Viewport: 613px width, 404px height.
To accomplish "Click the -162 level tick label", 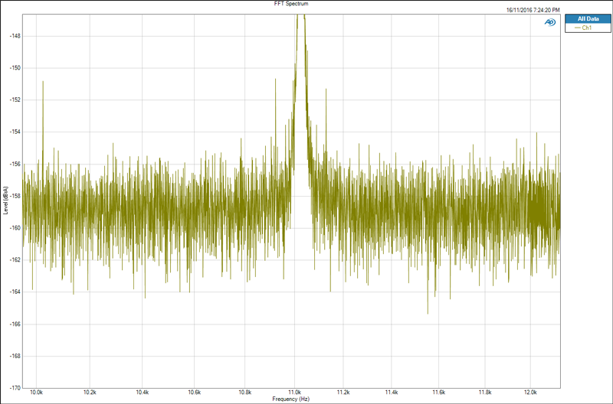I will pyautogui.click(x=15, y=260).
